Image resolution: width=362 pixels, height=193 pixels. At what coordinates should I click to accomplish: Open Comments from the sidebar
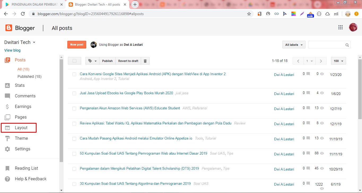25,96
